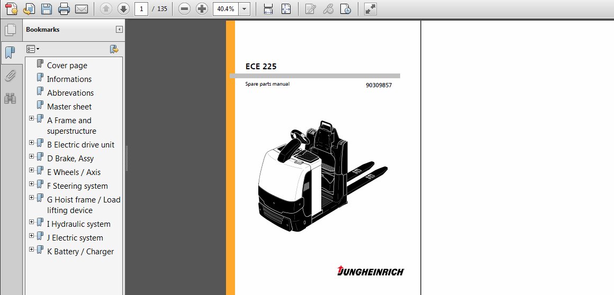
Task: Expand the E Wheels / Axis bookmark
Action: [x=32, y=170]
